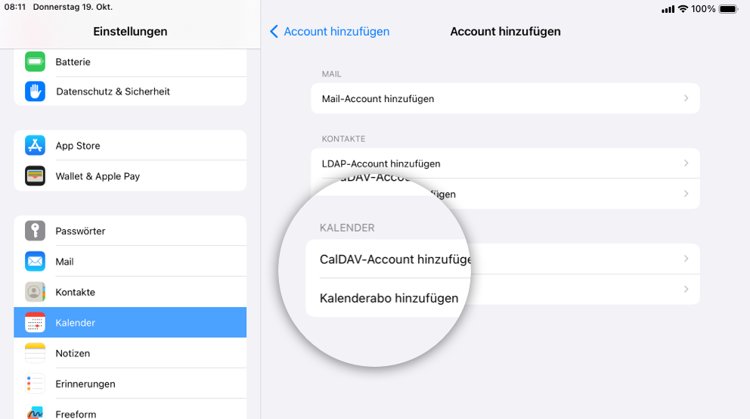Tap the MAIL section header
750x419 pixels.
tap(331, 74)
